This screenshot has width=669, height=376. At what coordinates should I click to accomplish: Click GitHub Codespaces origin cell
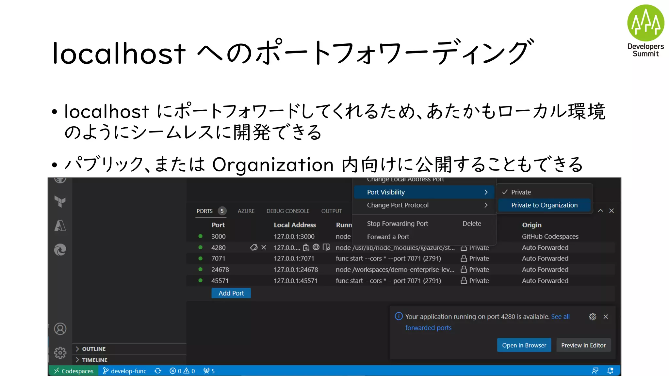tap(550, 236)
